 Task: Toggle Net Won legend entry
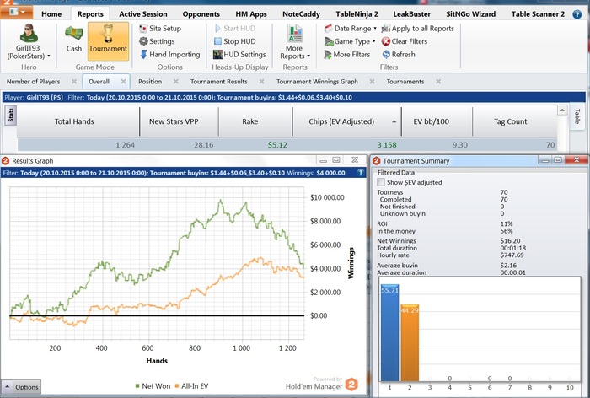pos(153,386)
